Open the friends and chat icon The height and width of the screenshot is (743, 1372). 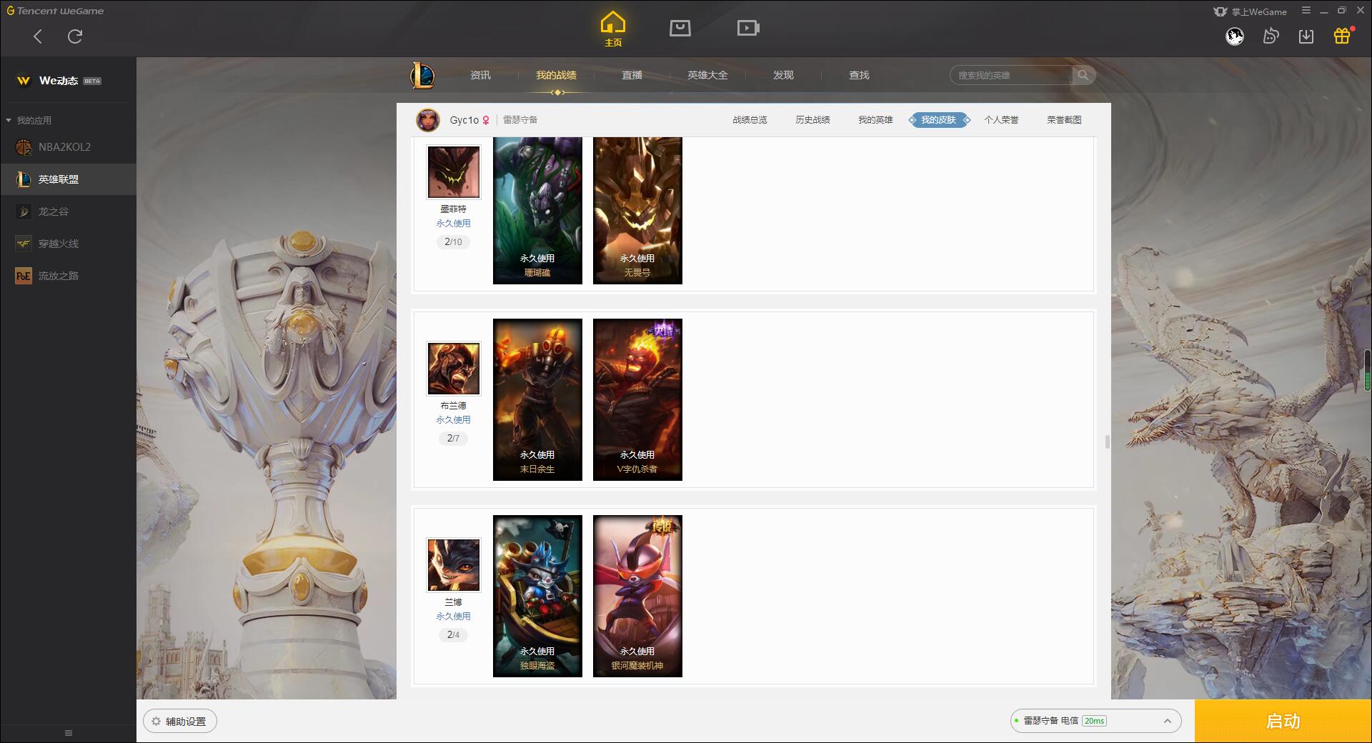(1271, 36)
